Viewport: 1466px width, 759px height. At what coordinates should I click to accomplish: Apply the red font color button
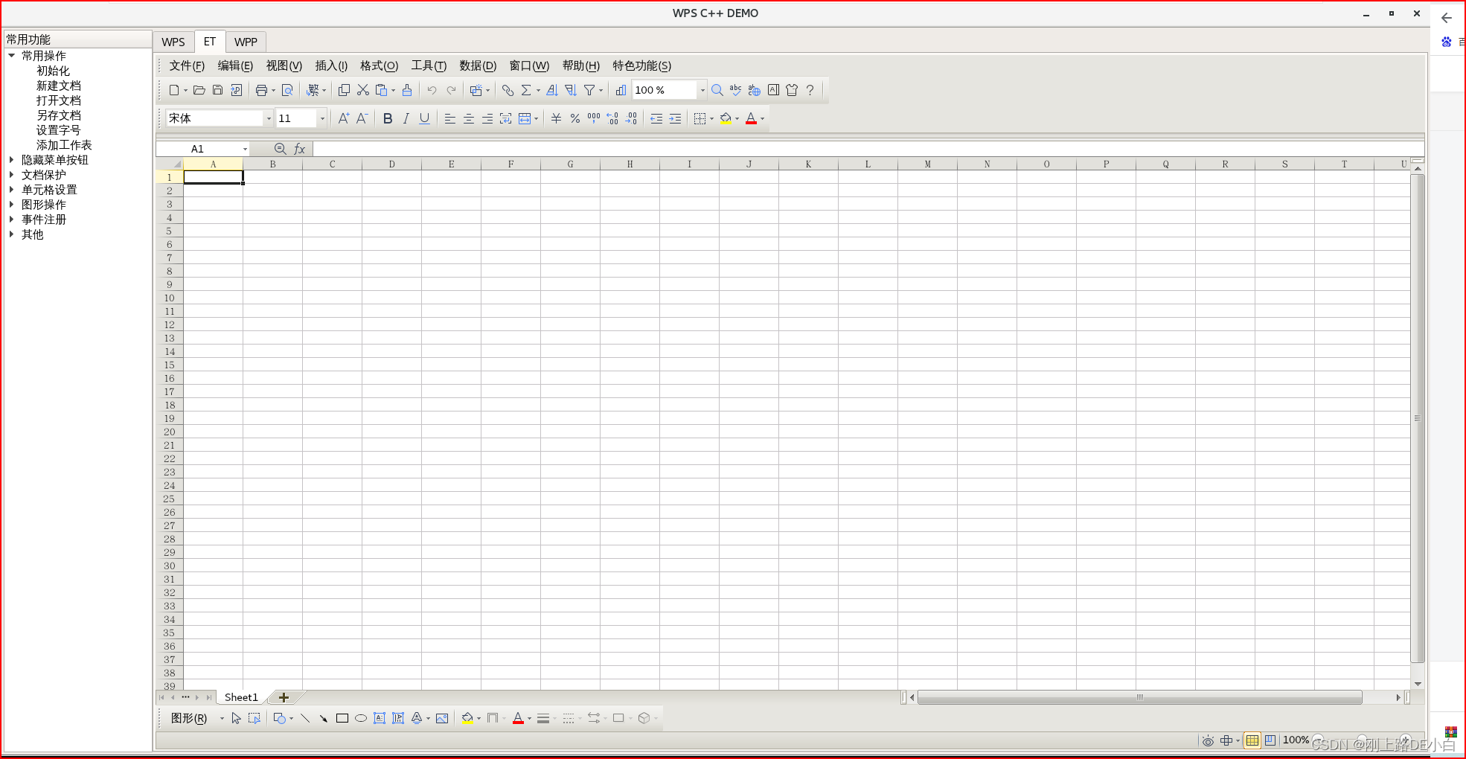pyautogui.click(x=751, y=118)
